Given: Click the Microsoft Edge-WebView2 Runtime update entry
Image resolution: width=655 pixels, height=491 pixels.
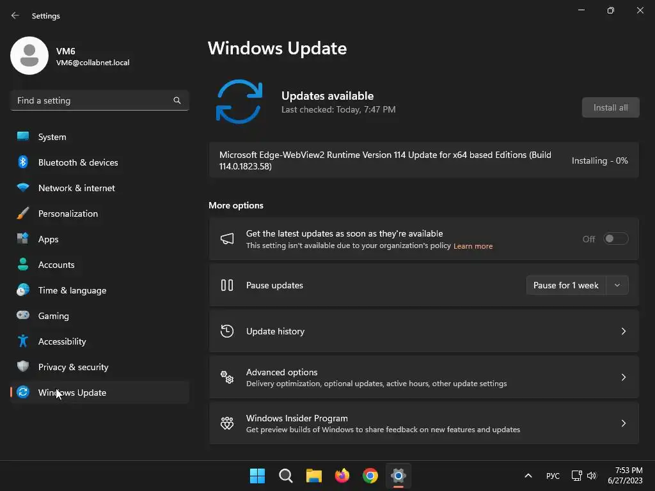Looking at the screenshot, I should (423, 160).
